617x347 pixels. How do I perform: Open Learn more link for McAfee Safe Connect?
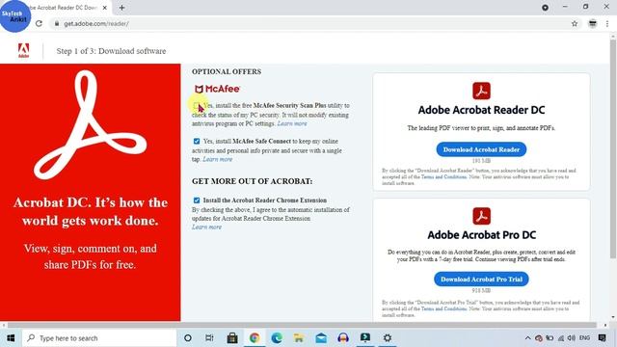point(218,159)
